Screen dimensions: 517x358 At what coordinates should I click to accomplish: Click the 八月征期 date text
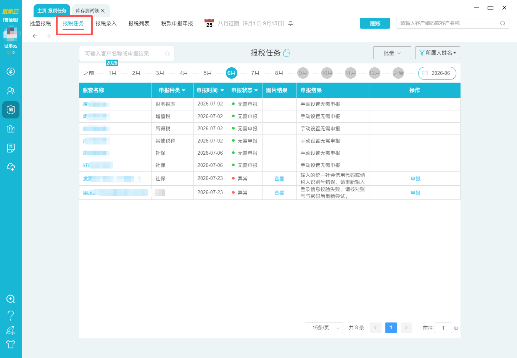tap(251, 23)
